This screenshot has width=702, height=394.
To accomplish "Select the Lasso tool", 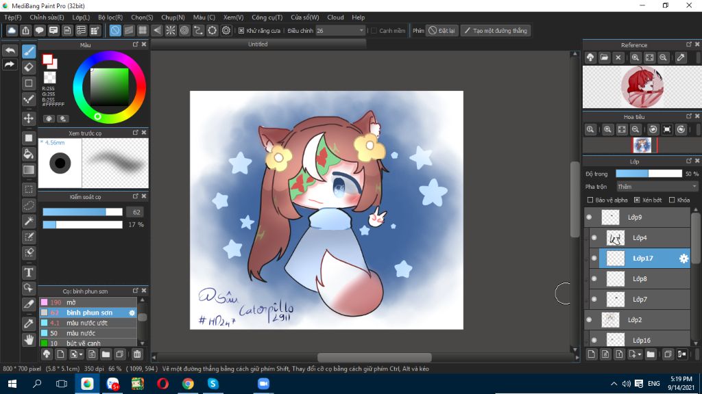I will click(x=29, y=205).
